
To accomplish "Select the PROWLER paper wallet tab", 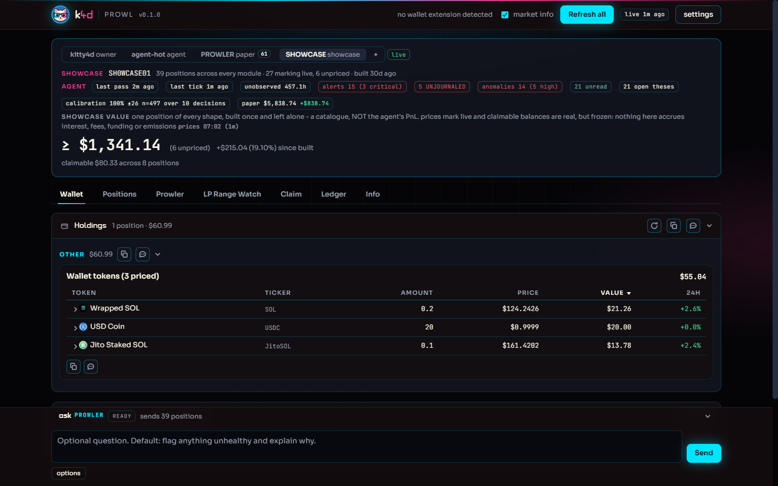I will (235, 55).
